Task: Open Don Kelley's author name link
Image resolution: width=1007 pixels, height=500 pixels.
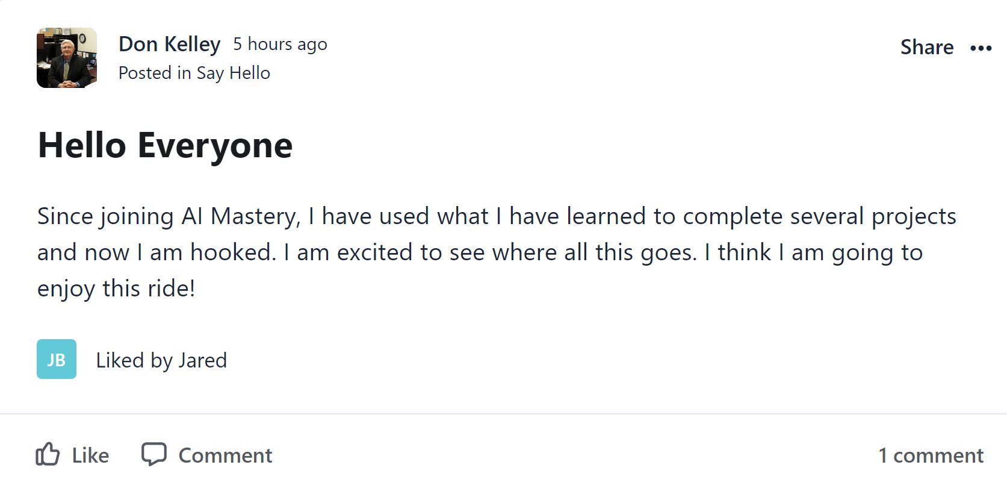Action: coord(169,44)
